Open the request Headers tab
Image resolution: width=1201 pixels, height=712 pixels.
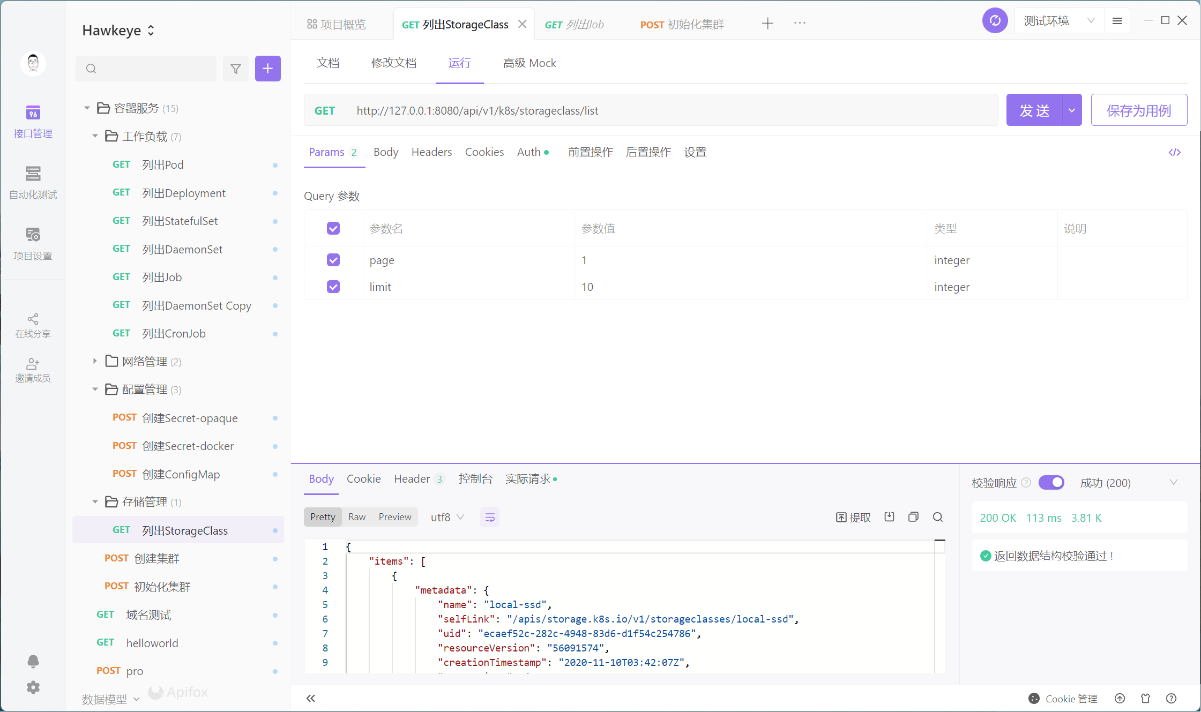click(x=431, y=152)
